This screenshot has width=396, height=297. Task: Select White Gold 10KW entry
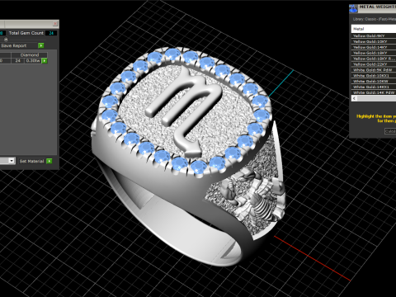[374, 81]
